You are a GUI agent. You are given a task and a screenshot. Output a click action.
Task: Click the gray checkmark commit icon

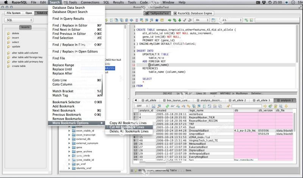pyautogui.click(x=184, y=20)
